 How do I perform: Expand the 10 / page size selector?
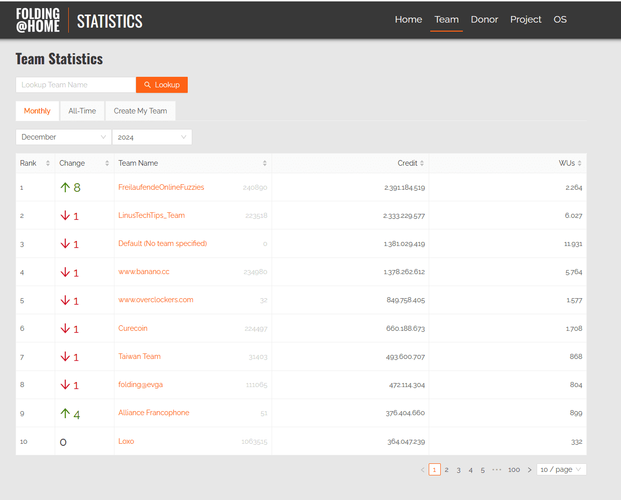(x=561, y=469)
